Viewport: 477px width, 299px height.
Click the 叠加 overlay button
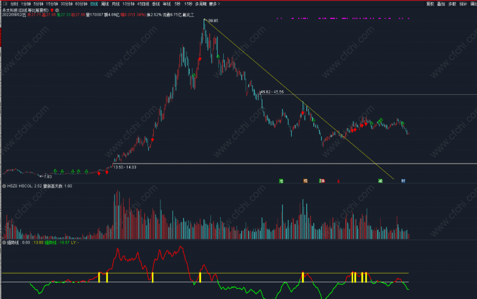[441, 4]
